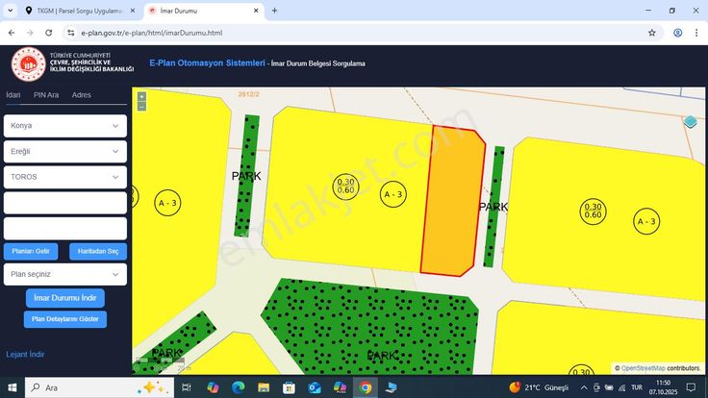Zoom in using the map plus button

pyautogui.click(x=141, y=96)
